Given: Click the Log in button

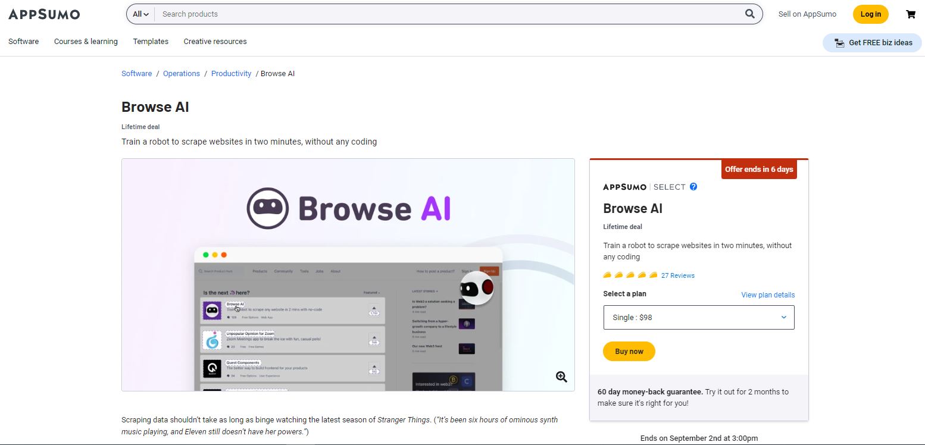Looking at the screenshot, I should (870, 14).
